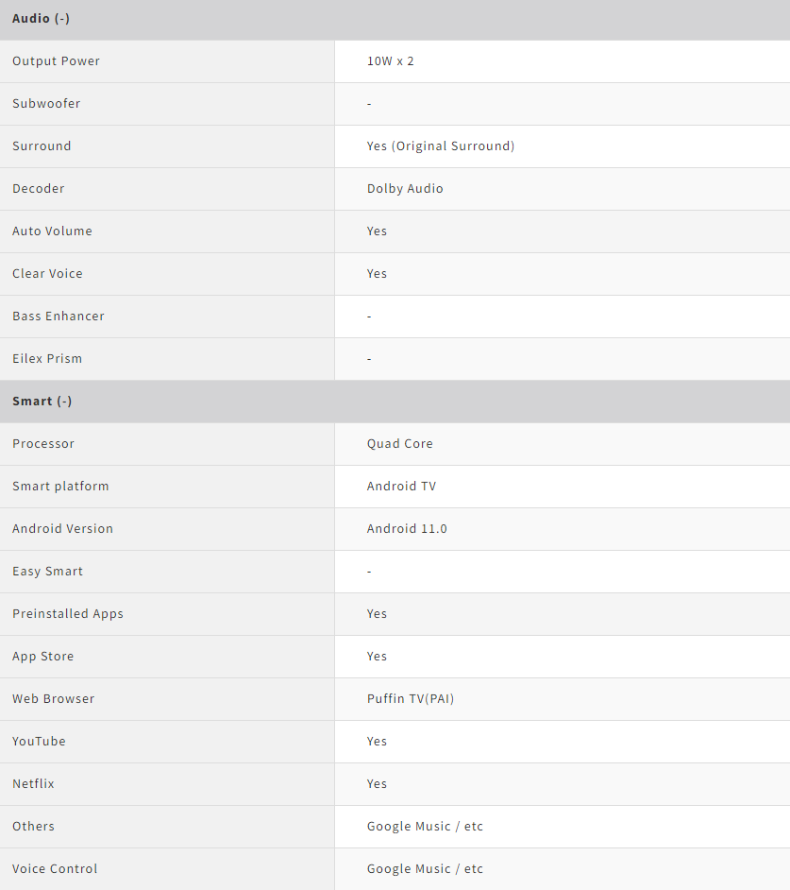The height and width of the screenshot is (890, 790).
Task: Click the Voice Control row label
Action: [55, 869]
